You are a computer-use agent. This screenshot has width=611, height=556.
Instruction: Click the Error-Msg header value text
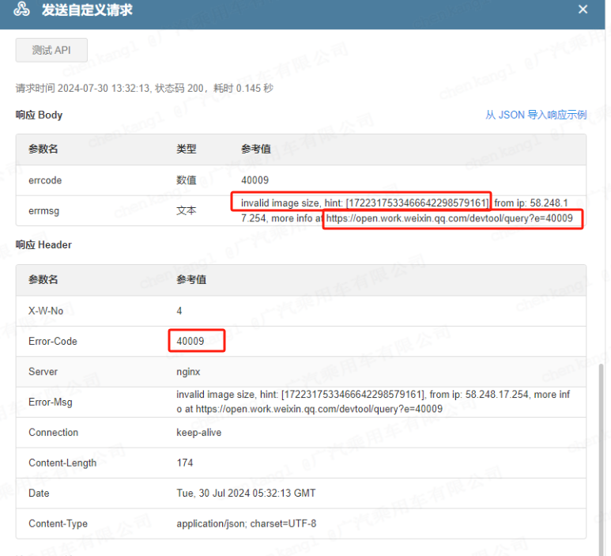click(372, 402)
